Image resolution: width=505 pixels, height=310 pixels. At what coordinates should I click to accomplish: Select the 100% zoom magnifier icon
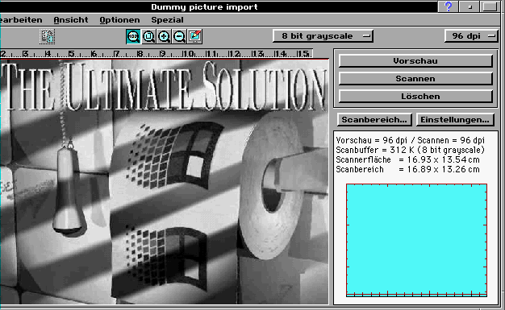[133, 36]
